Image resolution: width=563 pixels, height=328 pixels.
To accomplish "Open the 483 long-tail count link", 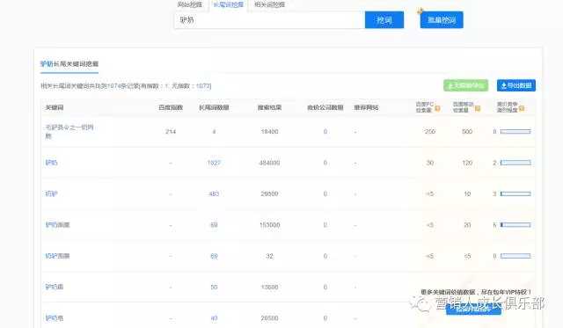I will (214, 193).
